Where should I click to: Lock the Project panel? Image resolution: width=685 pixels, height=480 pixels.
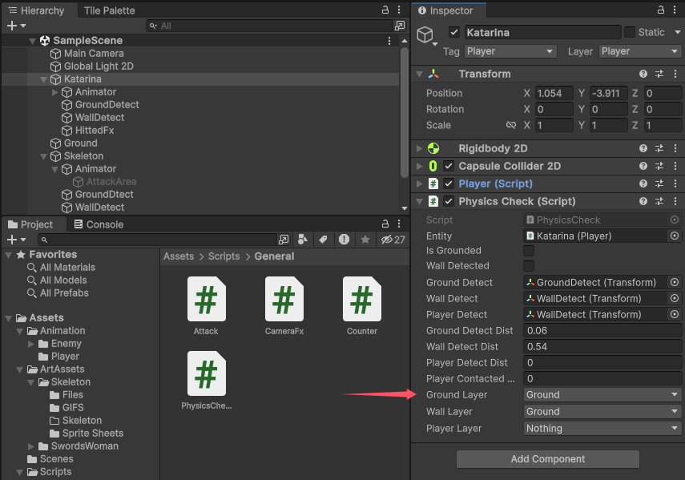[385, 224]
